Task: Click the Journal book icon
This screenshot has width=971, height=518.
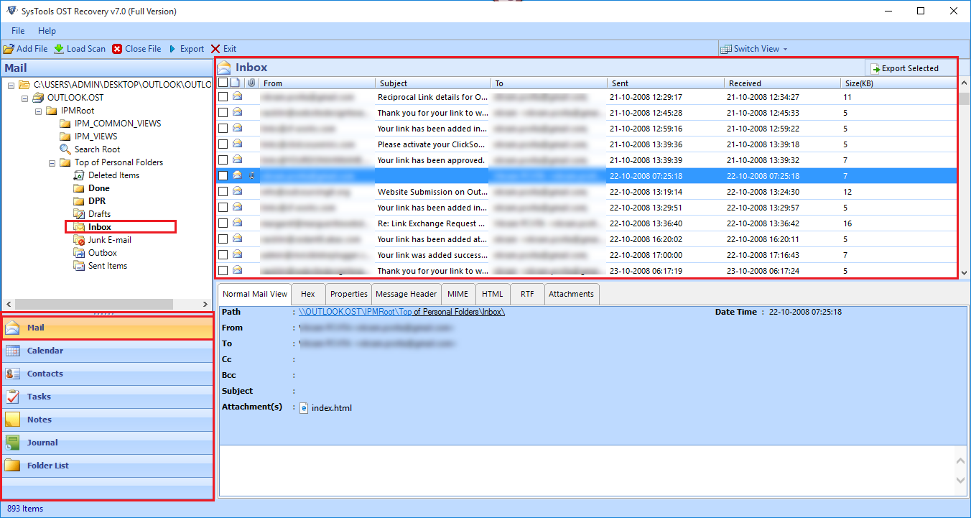Action: click(x=12, y=443)
